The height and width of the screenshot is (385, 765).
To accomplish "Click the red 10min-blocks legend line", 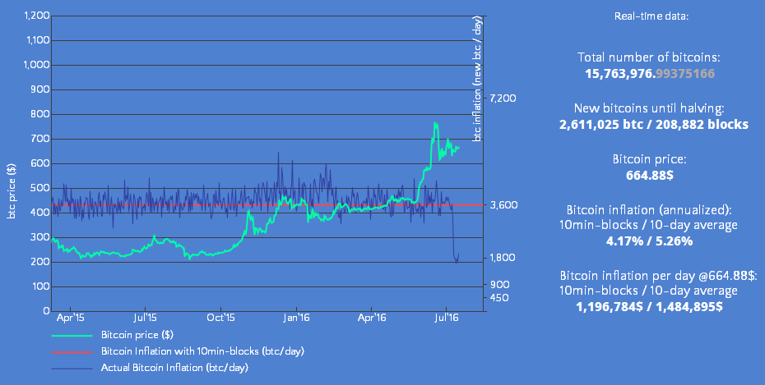I will coord(72,351).
